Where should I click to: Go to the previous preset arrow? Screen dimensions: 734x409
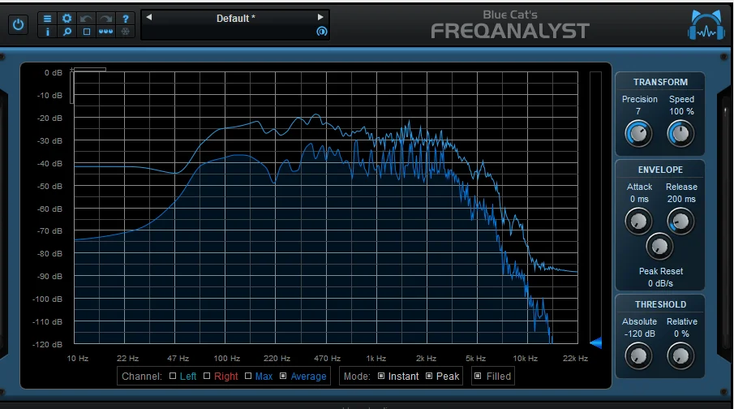click(x=149, y=17)
